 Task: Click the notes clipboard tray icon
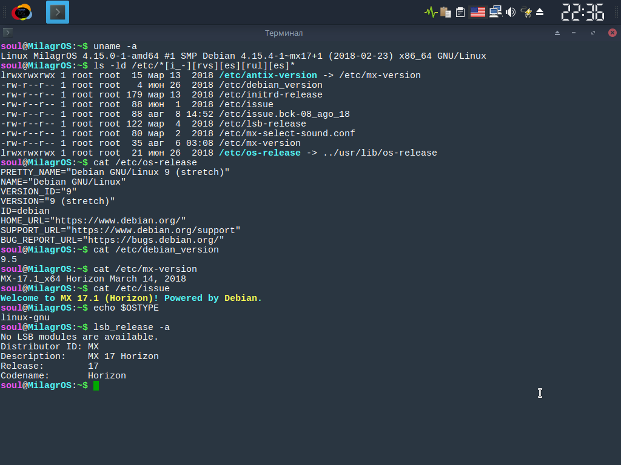460,12
